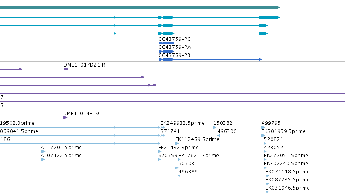
Task: Select the CG43759-PA transcript label
Action: coord(175,47)
